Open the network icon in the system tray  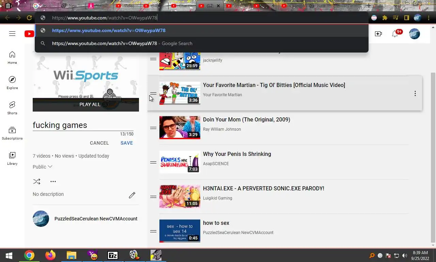pos(396,256)
